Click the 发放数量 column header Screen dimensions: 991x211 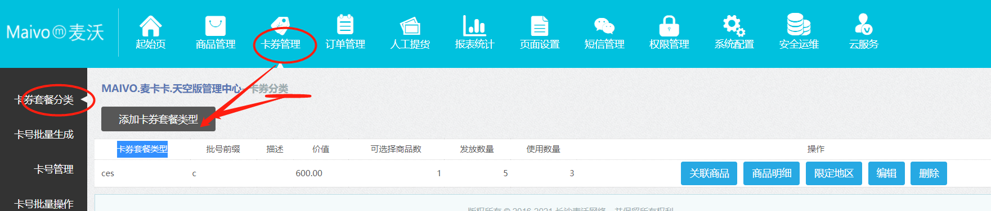477,149
